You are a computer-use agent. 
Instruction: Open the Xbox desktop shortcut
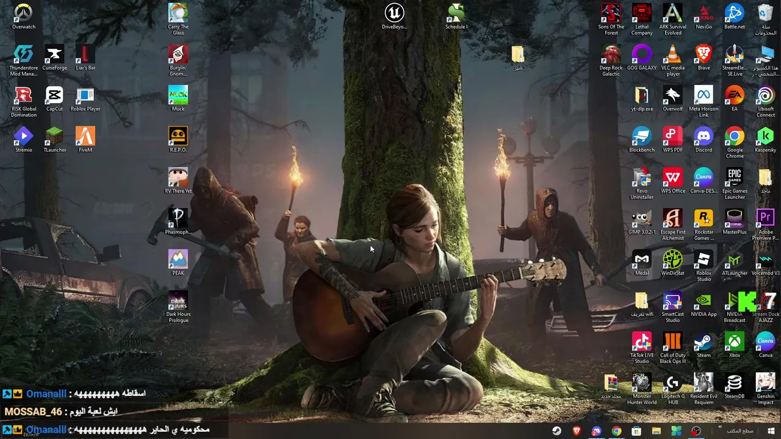tap(735, 345)
